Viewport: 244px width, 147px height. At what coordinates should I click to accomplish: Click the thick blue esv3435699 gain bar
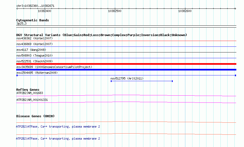pyautogui.click(x=126, y=70)
